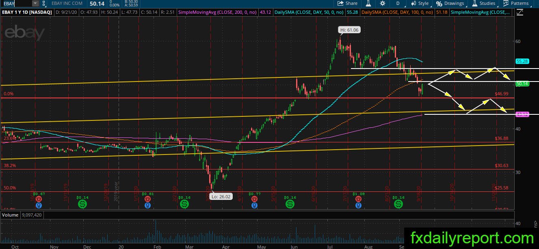Viewport: 539px width, 249px height.
Task: Click the $36.88 Fibonacci price label
Action: (502, 138)
